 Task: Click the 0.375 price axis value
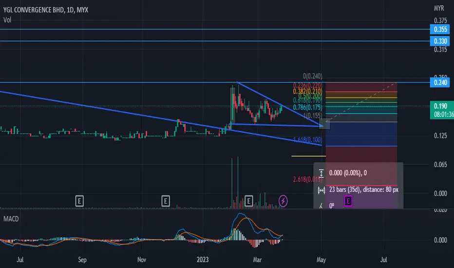pos(440,20)
